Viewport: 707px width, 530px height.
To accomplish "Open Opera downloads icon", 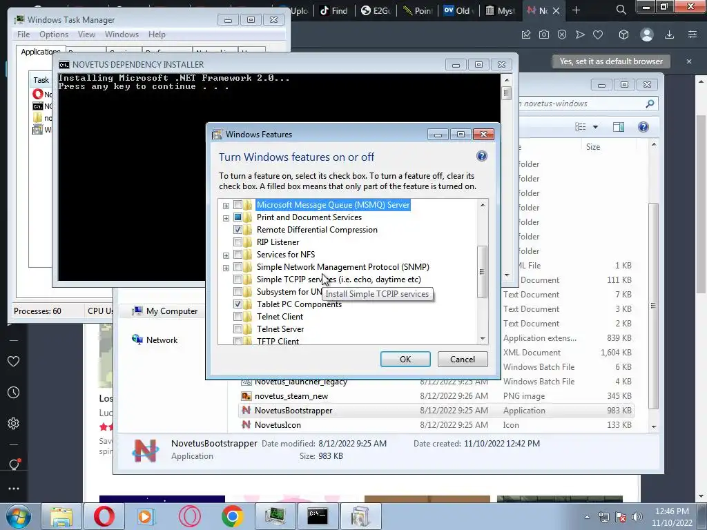I will click(x=670, y=35).
